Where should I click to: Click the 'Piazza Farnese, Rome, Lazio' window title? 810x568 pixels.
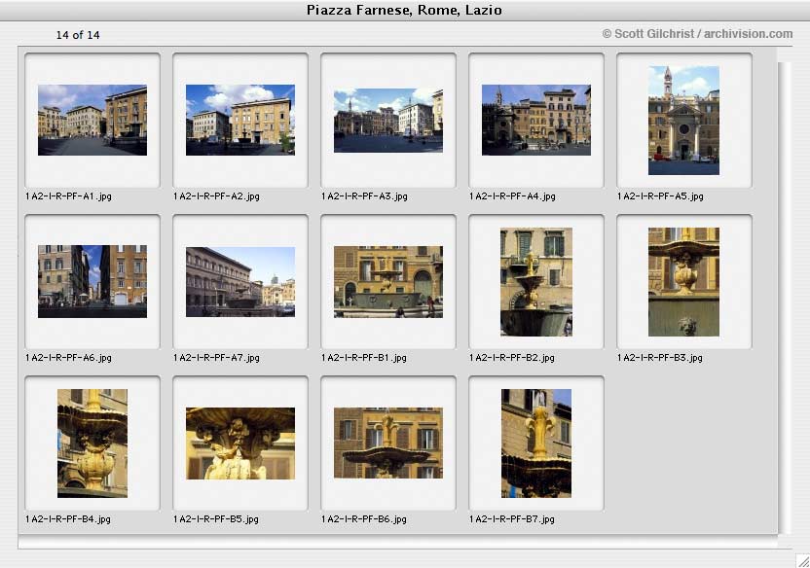404,11
